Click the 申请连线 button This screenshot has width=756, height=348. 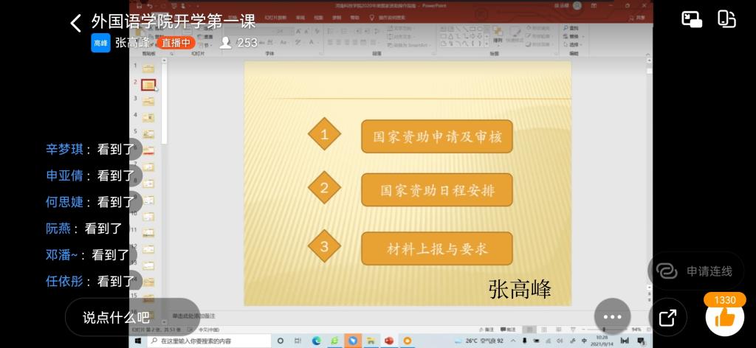698,271
